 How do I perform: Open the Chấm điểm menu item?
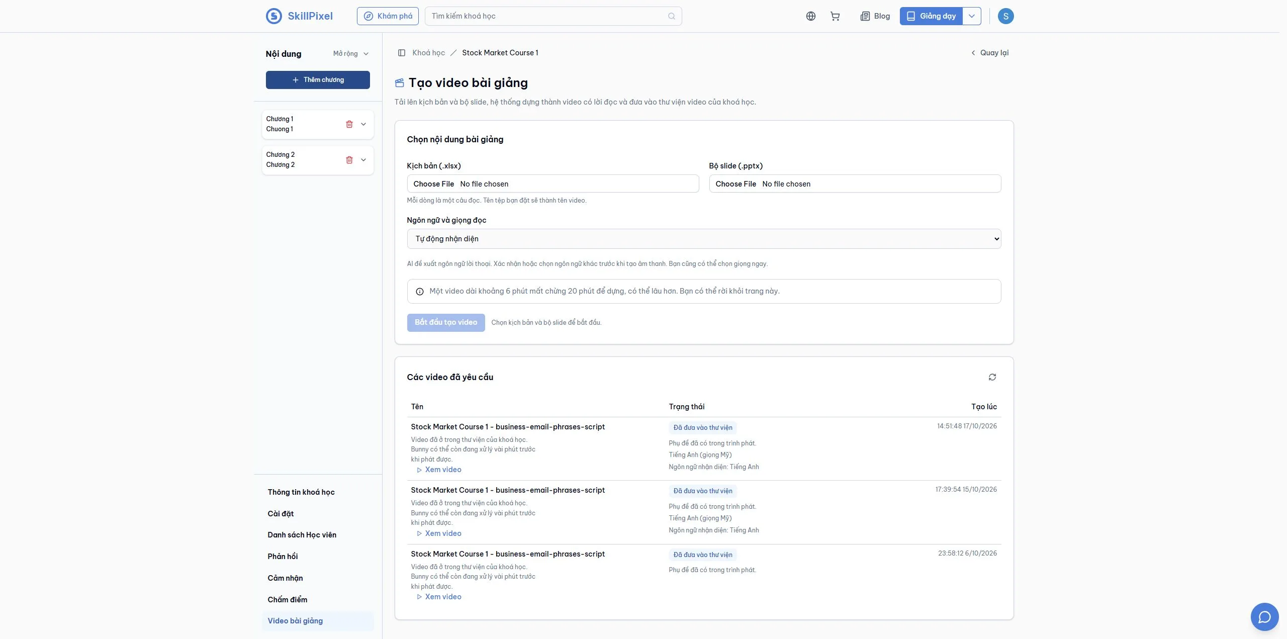tap(288, 600)
